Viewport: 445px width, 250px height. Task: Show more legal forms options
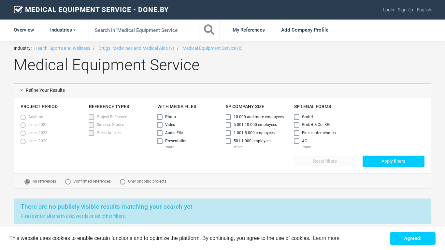[307, 147]
